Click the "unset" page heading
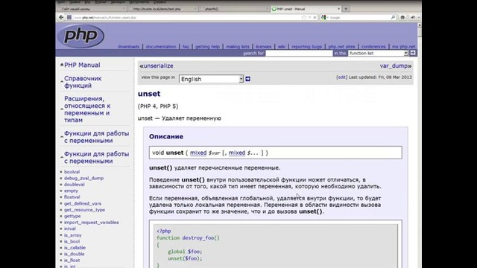The height and width of the screenshot is (268, 477). [149, 94]
